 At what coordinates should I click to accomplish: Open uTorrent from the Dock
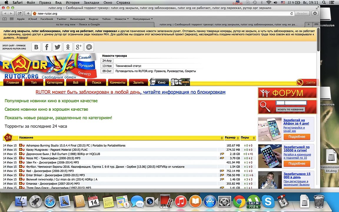254,201
